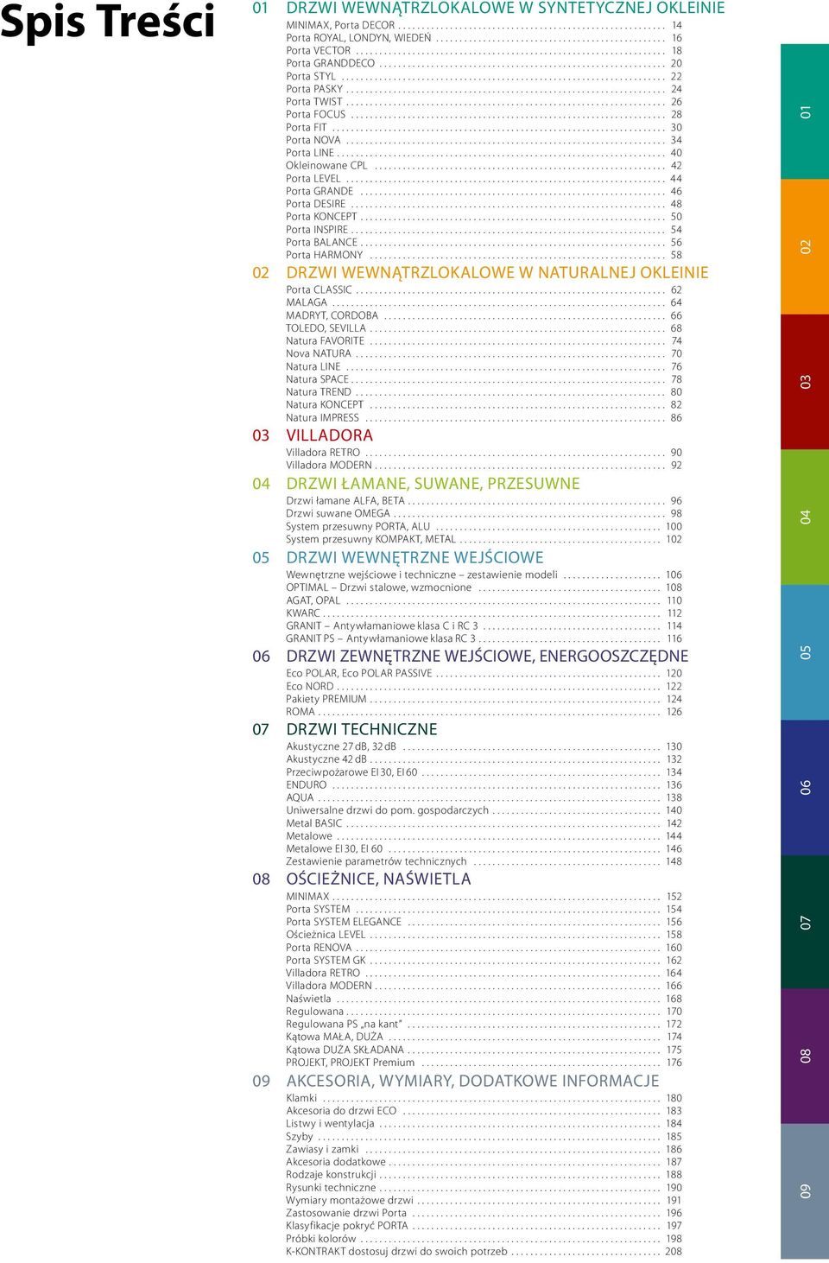The image size is (829, 1263).
Task: Select the green 01 side tab
Action: point(805,111)
